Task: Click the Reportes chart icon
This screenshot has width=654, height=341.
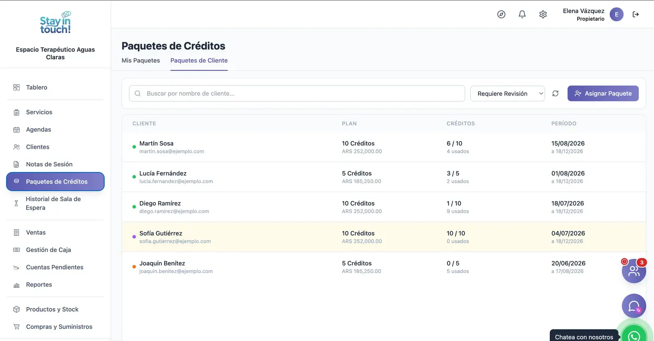Action: (16, 285)
